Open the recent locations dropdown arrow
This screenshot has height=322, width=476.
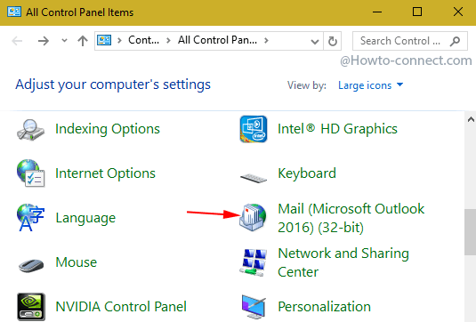click(x=64, y=40)
